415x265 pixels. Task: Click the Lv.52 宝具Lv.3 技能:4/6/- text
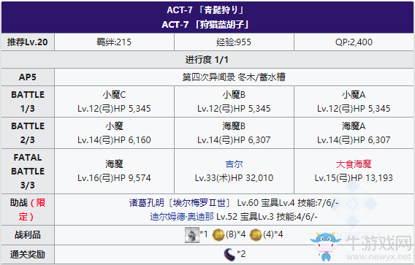tap(267, 217)
